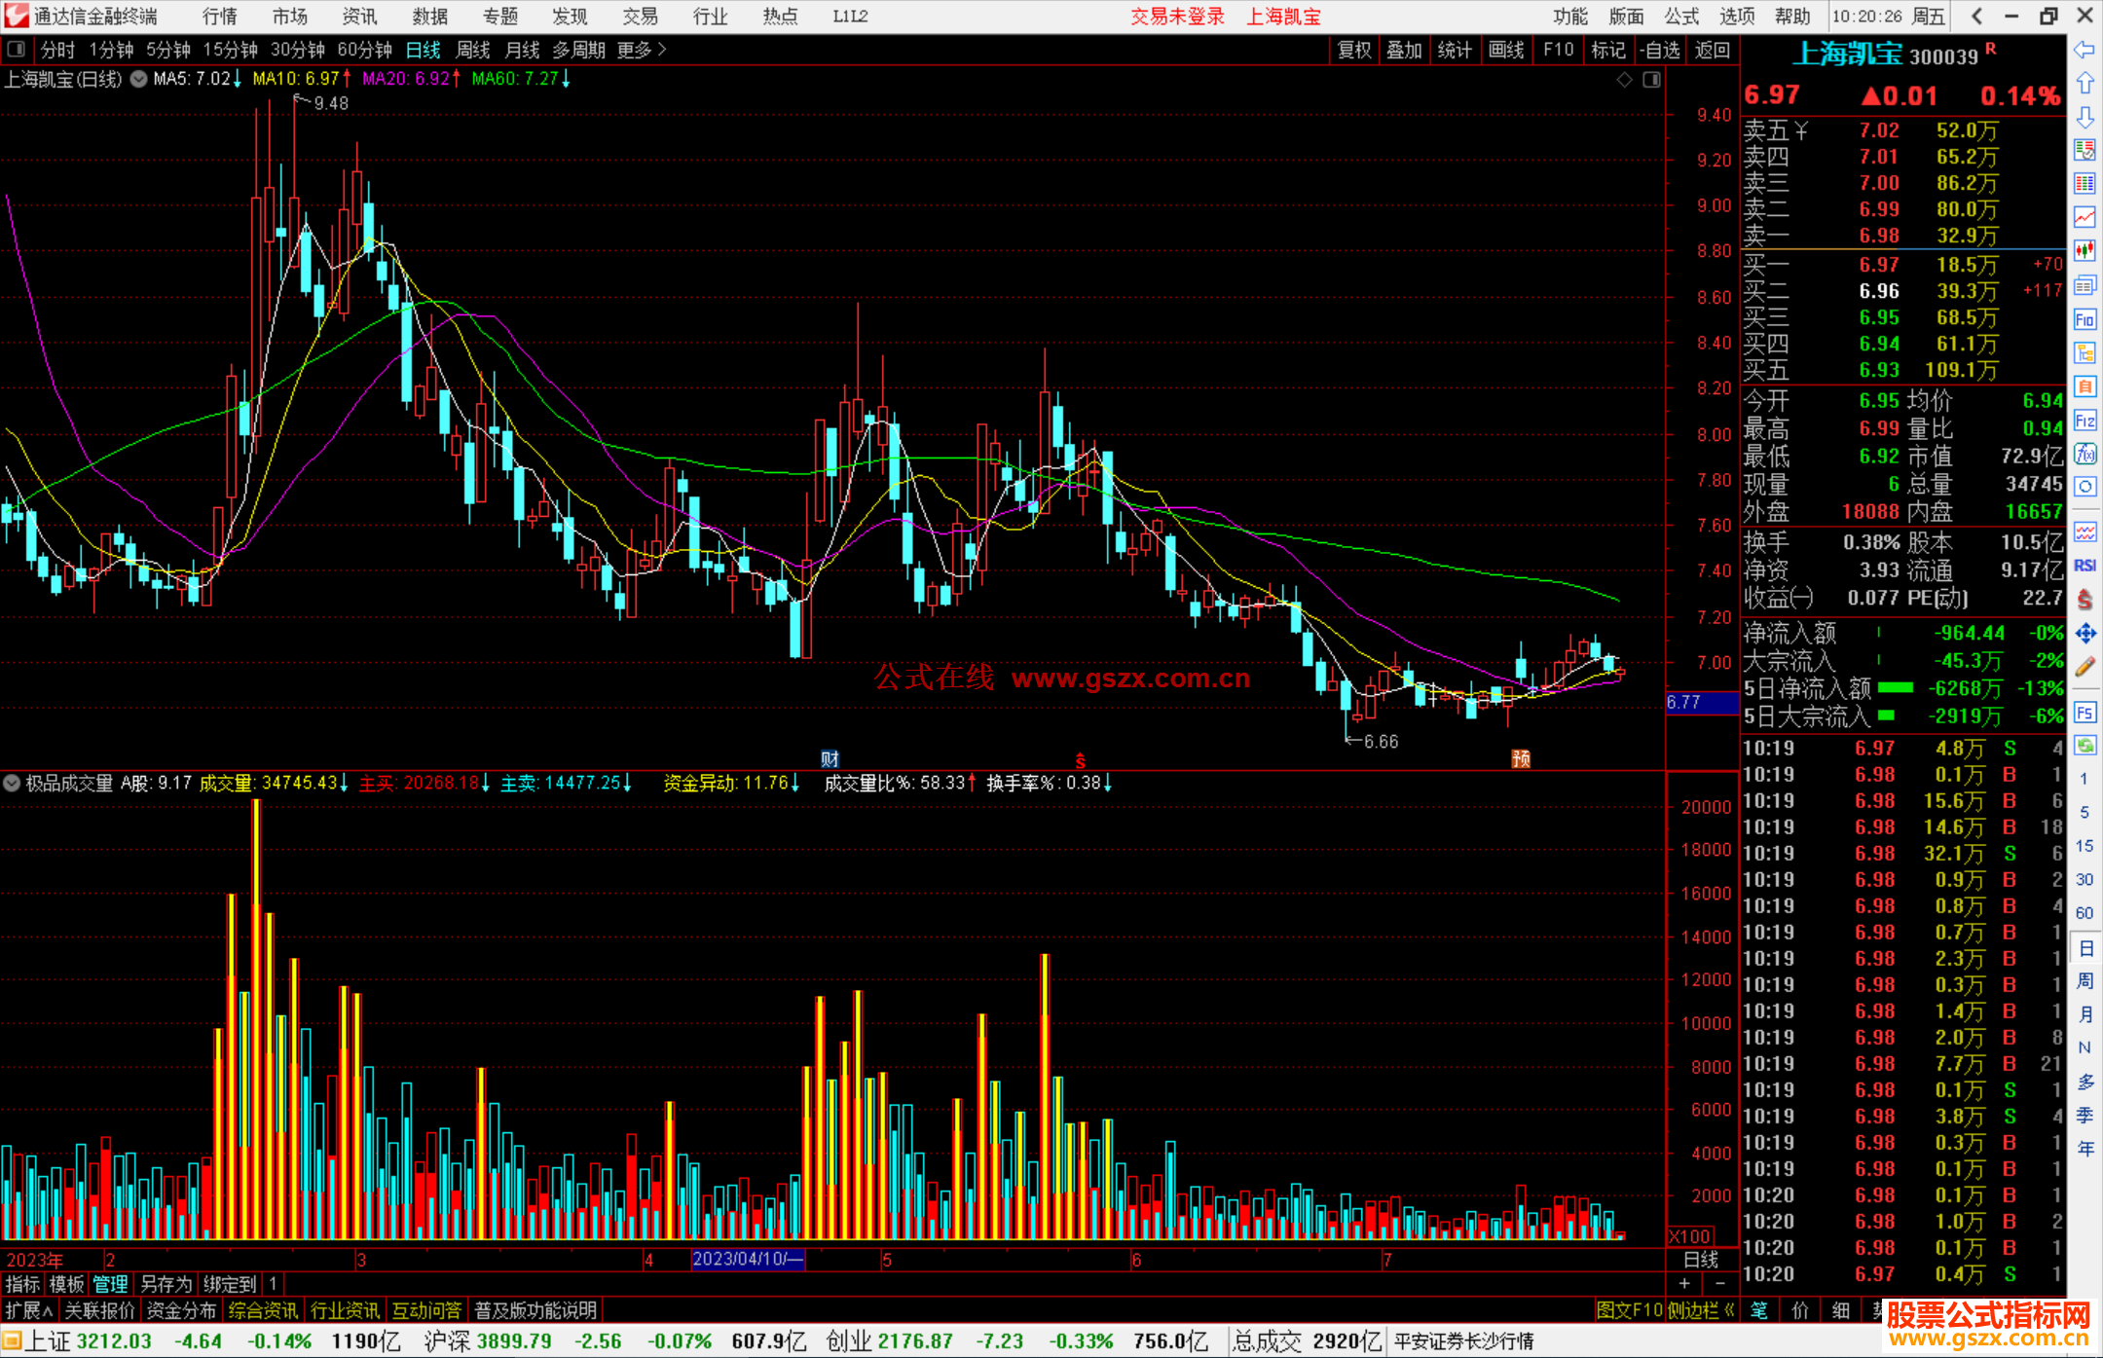Select the pencil drawing tool icon
This screenshot has width=2103, height=1358.
[x=2085, y=667]
